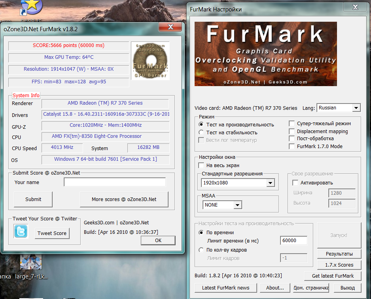Screen dimensions: 371x299
Task: Click the time limit field showing 60000
Action: pos(293,241)
